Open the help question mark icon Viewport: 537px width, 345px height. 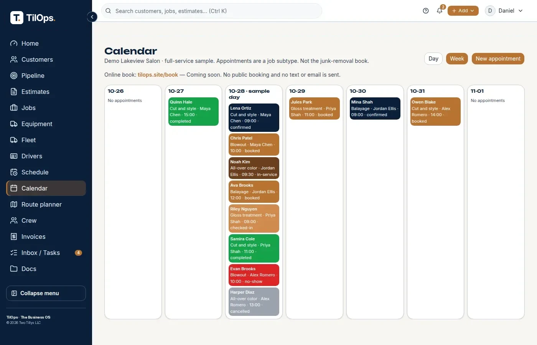pos(426,11)
